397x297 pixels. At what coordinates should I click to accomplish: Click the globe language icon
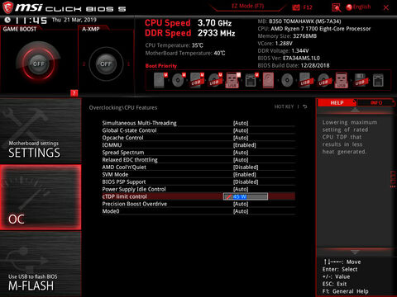click(349, 7)
